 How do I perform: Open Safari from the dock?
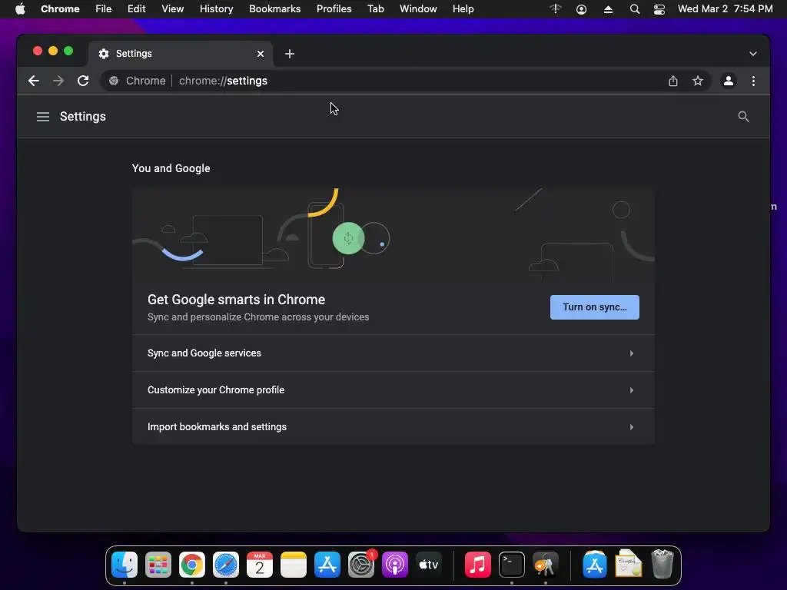tap(226, 565)
